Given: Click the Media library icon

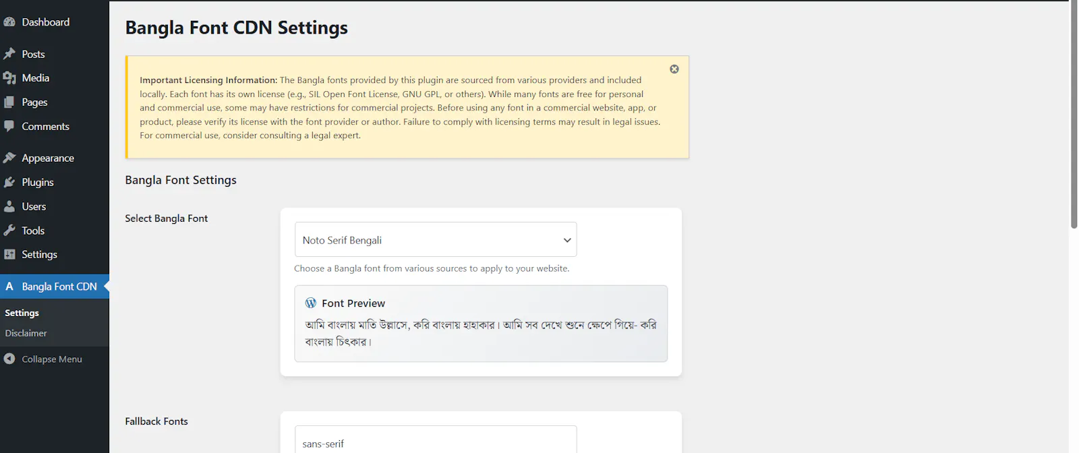Looking at the screenshot, I should pyautogui.click(x=9, y=78).
